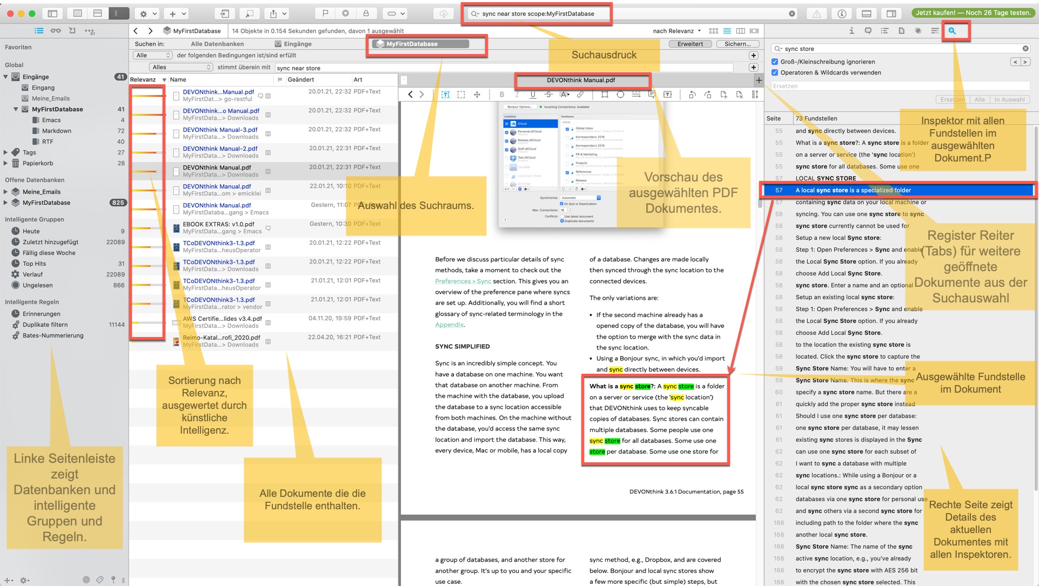Check the emicklei DEVONthink Manual.pdf checkbox

(176, 190)
